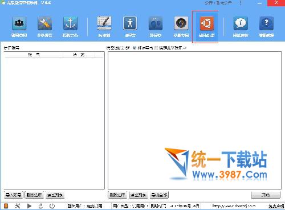Click the play triangle icon in status bar
Image resolution: width=285 pixels, height=210 pixels.
(29, 206)
